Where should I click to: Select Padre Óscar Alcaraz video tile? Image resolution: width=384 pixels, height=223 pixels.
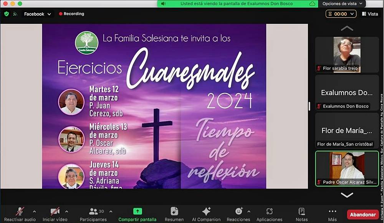347,169
